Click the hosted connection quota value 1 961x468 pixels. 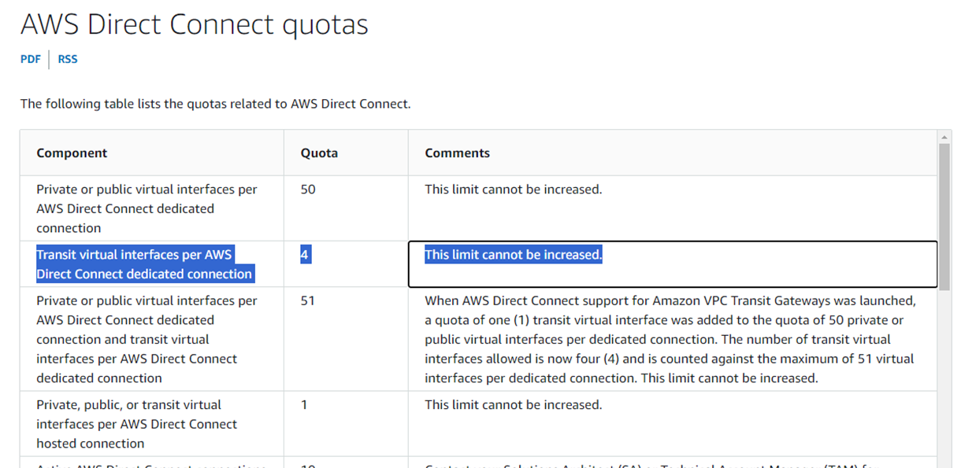click(304, 405)
